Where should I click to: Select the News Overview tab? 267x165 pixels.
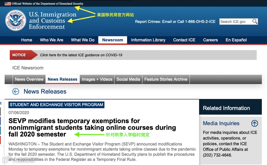[29, 79]
